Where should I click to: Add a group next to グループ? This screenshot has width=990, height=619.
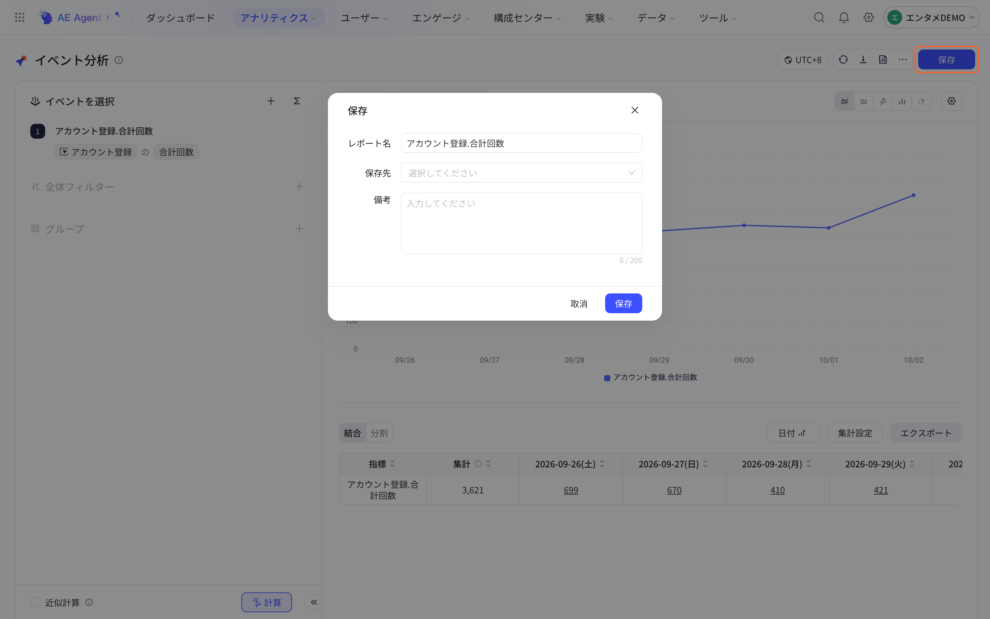tap(299, 228)
